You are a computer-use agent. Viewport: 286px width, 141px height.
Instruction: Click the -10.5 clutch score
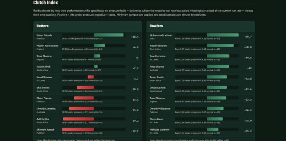[135, 89]
